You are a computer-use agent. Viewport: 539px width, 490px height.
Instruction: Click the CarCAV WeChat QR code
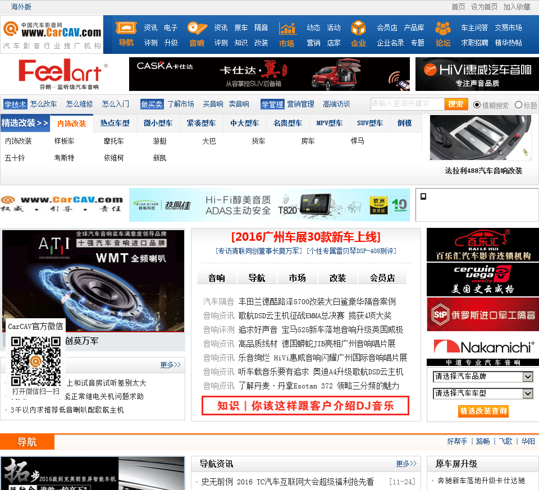point(36,361)
